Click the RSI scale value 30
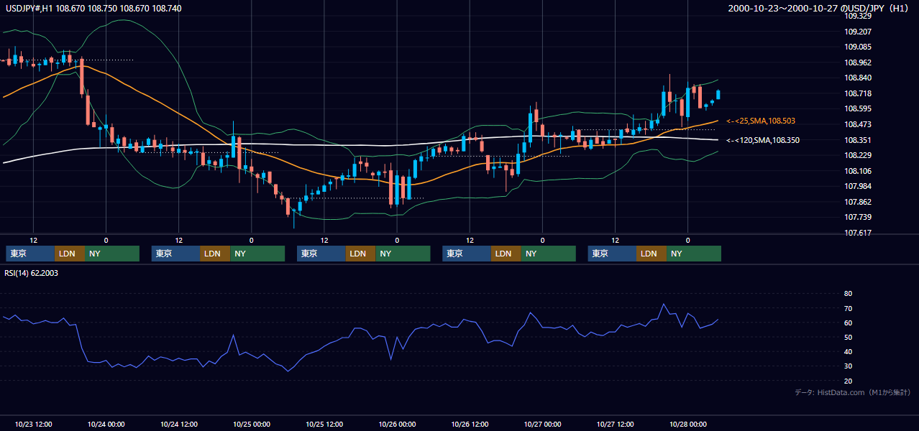 [848, 366]
